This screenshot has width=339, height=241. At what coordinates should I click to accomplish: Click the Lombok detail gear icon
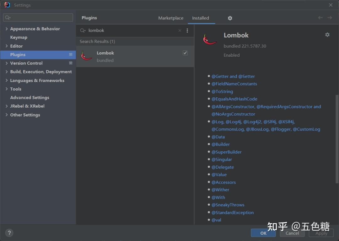point(327,34)
